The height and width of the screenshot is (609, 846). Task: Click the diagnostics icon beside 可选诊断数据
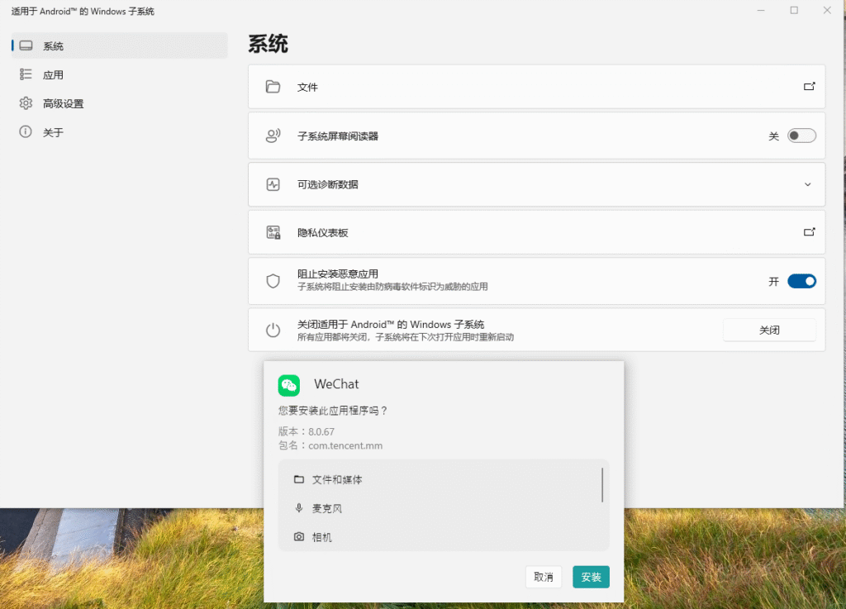273,184
